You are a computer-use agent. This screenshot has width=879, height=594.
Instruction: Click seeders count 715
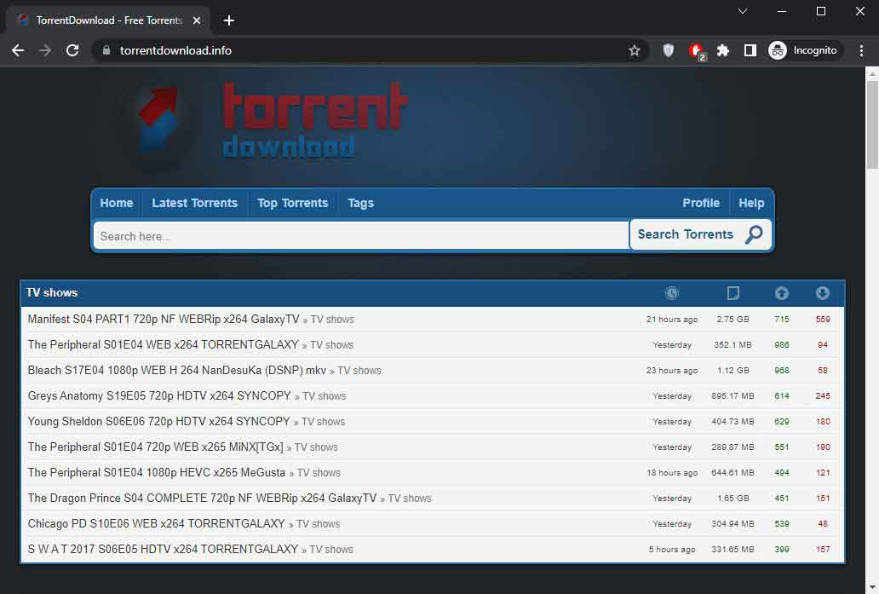click(781, 319)
